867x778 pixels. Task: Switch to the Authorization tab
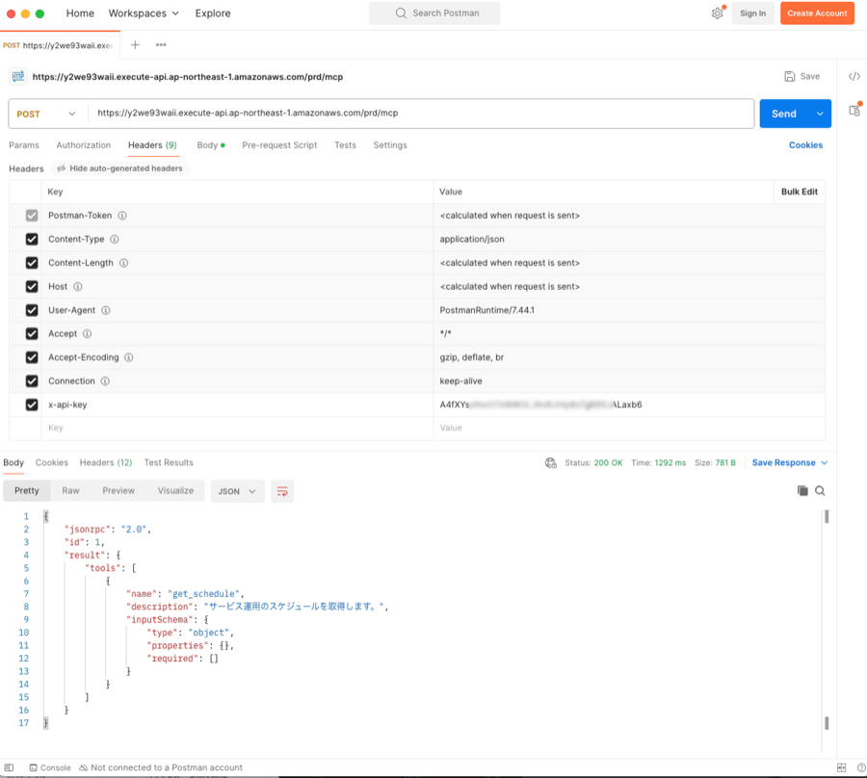click(x=84, y=145)
